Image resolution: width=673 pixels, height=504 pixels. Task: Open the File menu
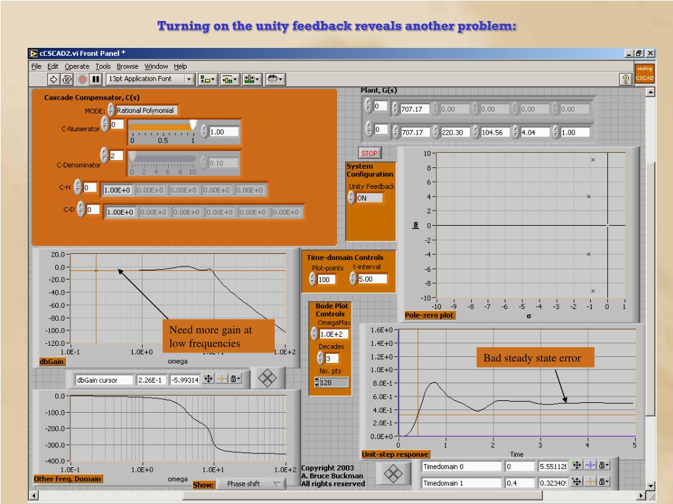[37, 66]
